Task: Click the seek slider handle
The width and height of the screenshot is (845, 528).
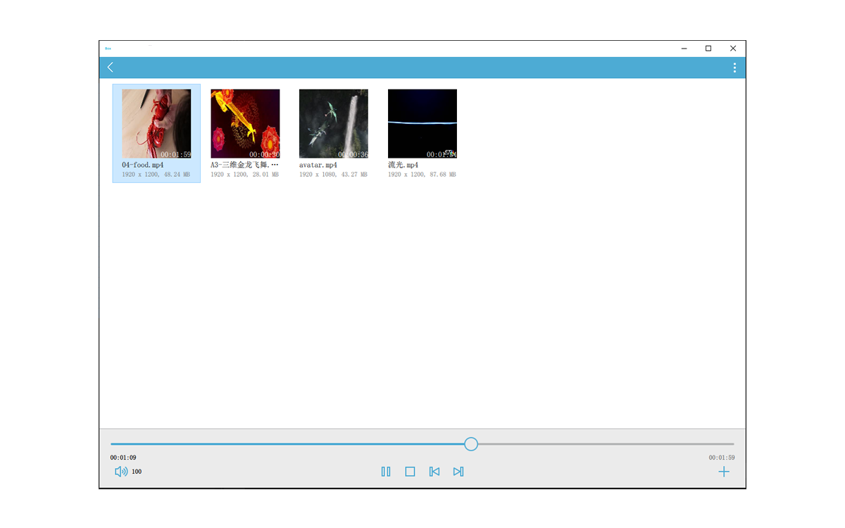Action: point(471,444)
